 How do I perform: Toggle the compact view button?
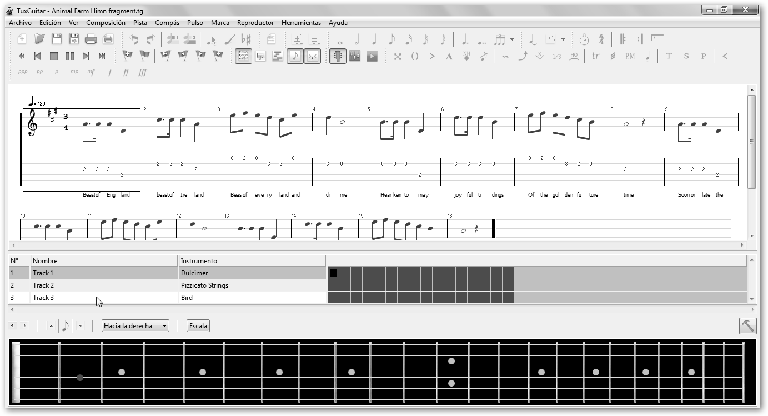[x=313, y=56]
